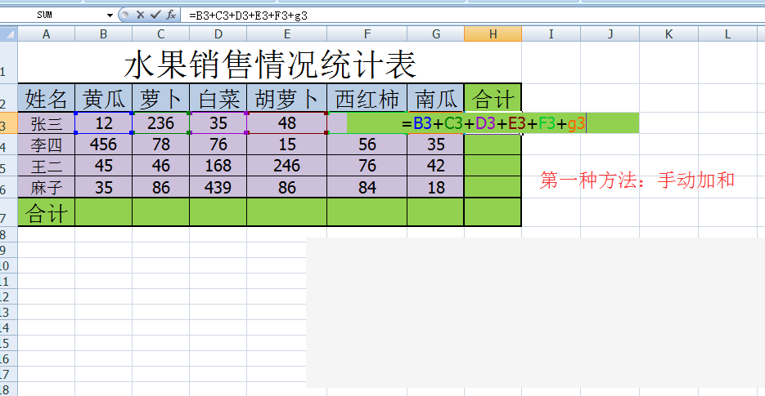This screenshot has width=765, height=396.
Task: Select the 姓名 header cell
Action: pos(47,99)
